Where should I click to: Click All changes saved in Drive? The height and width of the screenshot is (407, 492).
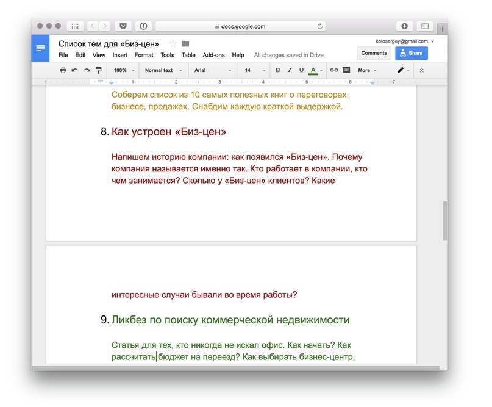pos(288,55)
